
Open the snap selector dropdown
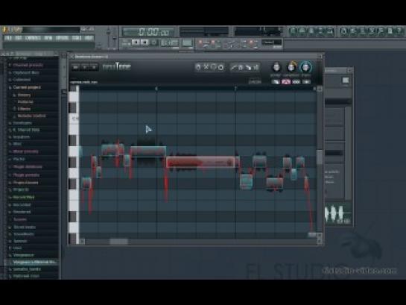point(272,42)
